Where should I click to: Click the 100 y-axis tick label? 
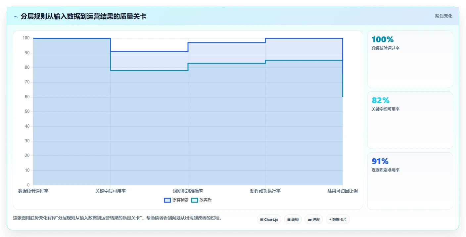click(26, 38)
